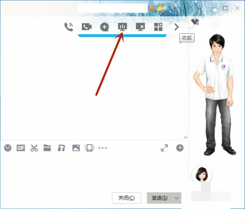Click the 关闭(C) button
The width and height of the screenshot is (245, 209).
tap(126, 198)
